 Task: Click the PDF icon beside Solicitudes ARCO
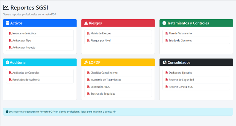[x=89, y=87]
